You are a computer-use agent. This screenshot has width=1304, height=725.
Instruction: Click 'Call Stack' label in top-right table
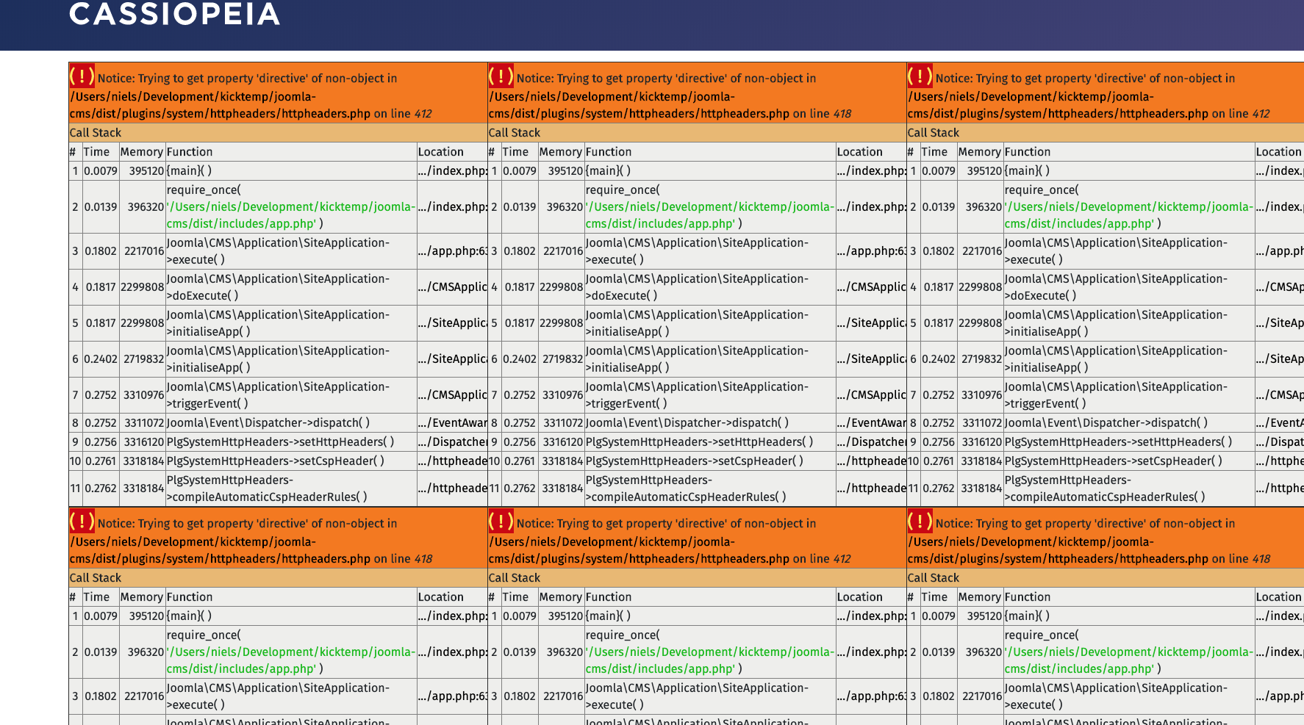pos(934,133)
